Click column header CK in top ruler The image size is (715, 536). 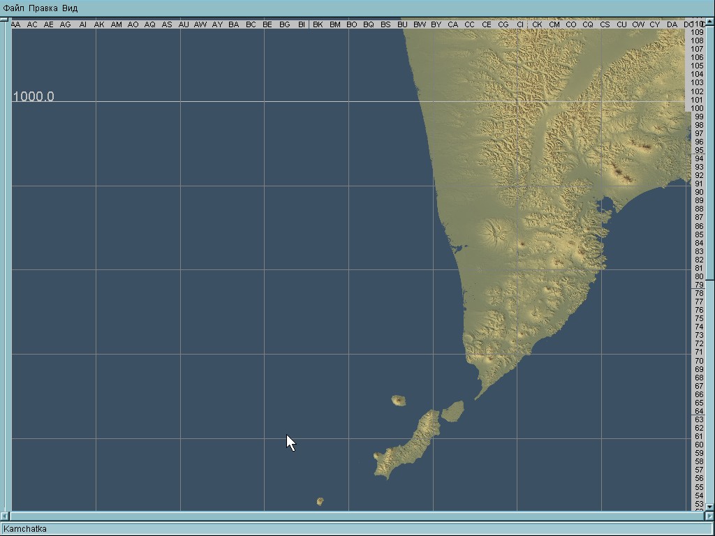coord(537,24)
